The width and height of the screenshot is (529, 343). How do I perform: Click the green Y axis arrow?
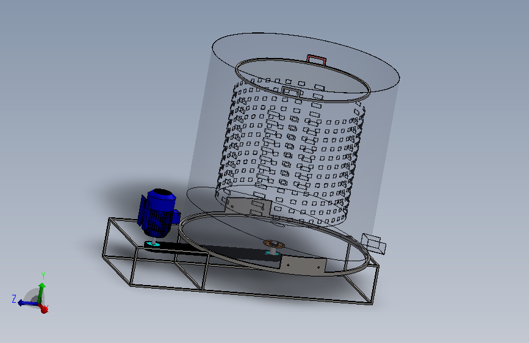(41, 292)
